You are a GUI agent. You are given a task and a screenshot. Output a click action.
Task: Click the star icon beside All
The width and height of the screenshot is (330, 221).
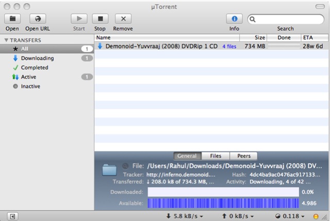[x=15, y=49]
